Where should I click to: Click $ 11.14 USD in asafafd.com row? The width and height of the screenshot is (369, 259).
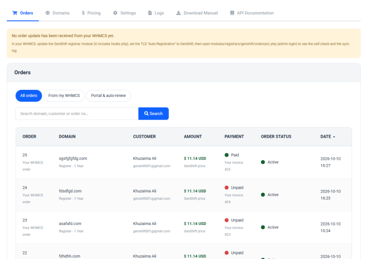tap(195, 223)
